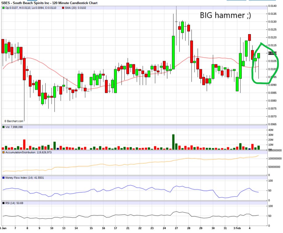Viewport: 283px width, 233px height.
Task: Click the 21 date label on time axis
Action: (x=128, y=228)
